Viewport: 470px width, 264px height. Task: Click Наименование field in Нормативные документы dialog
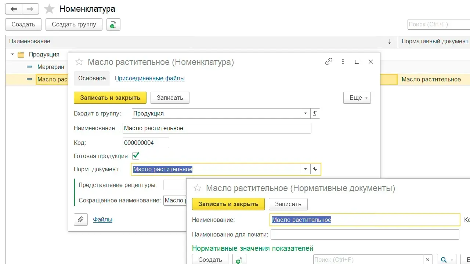[365, 220]
